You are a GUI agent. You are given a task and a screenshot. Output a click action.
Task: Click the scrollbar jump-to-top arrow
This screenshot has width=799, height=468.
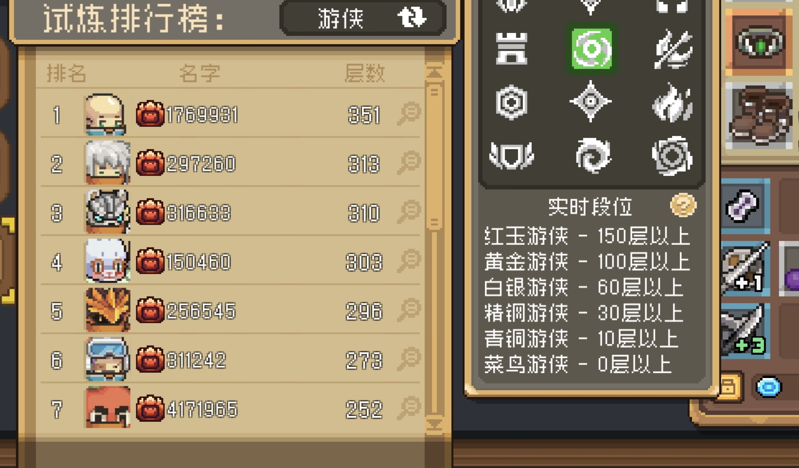434,72
